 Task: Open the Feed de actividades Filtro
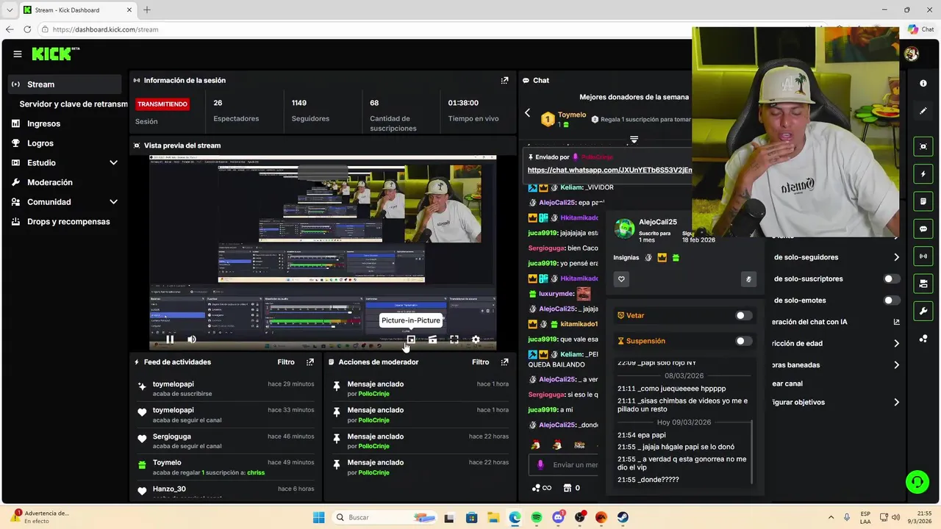[x=286, y=362]
